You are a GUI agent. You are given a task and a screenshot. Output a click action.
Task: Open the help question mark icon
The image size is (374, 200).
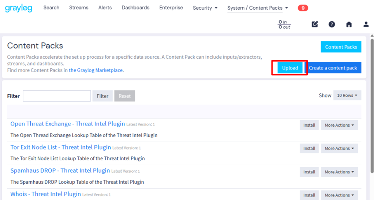pyautogui.click(x=332, y=24)
